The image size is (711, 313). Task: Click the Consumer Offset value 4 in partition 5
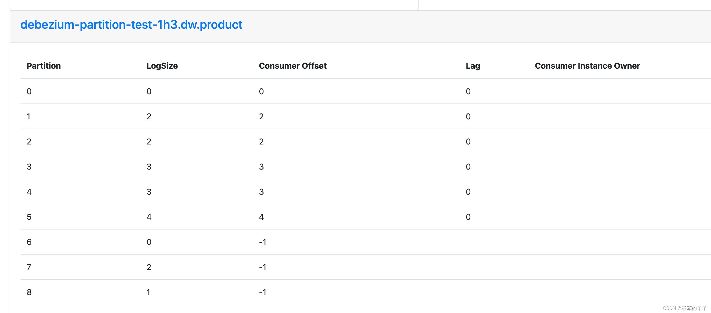tap(261, 217)
